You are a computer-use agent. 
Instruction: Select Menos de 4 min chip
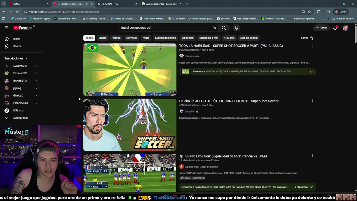[209, 38]
